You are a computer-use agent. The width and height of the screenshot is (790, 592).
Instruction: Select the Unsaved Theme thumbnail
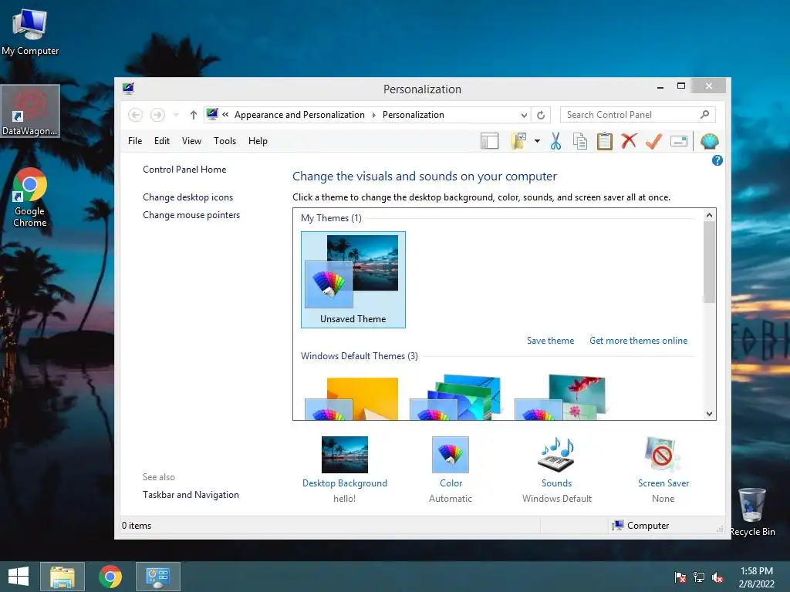point(353,280)
